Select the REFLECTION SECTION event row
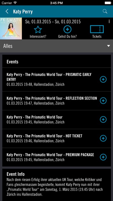Screen dimensions: 113x201 tap(56, 101)
